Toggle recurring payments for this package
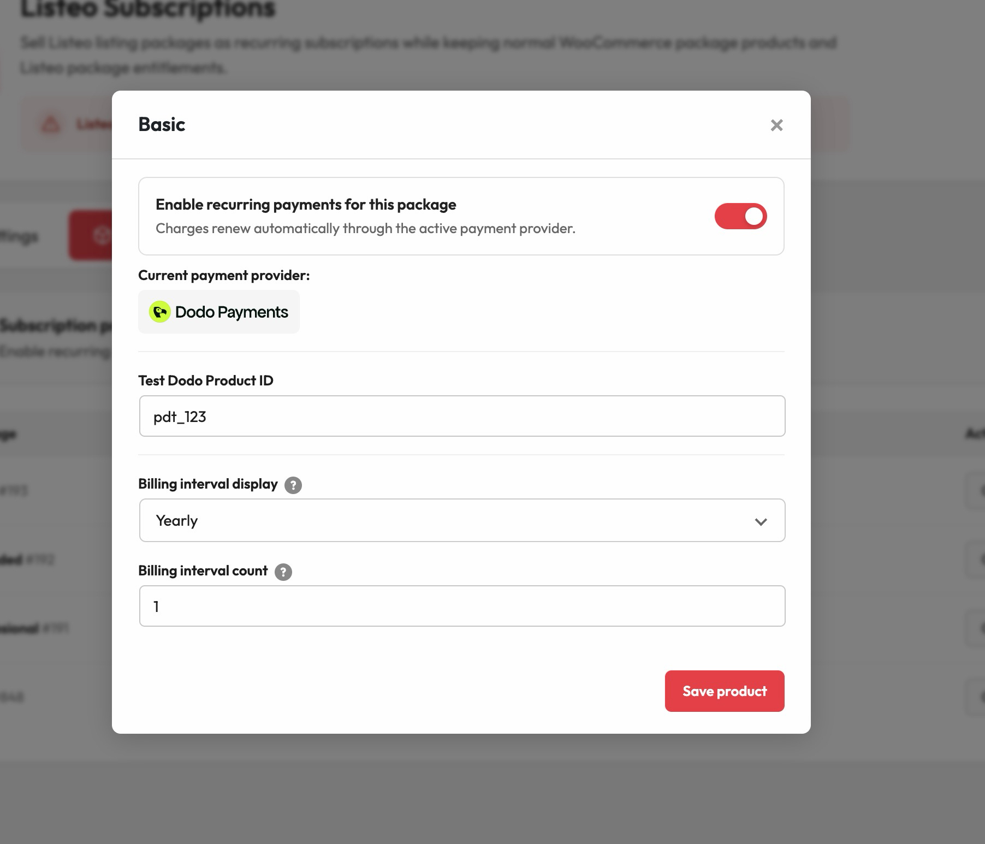Viewport: 985px width, 844px height. coord(740,216)
